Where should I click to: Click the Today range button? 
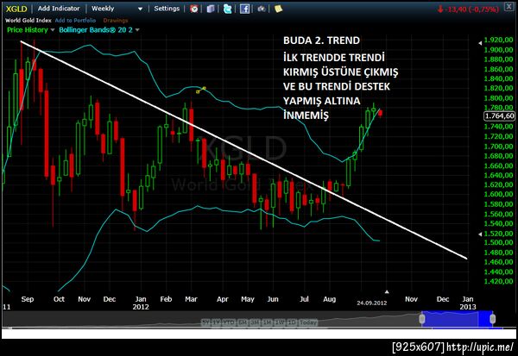[x=308, y=322]
